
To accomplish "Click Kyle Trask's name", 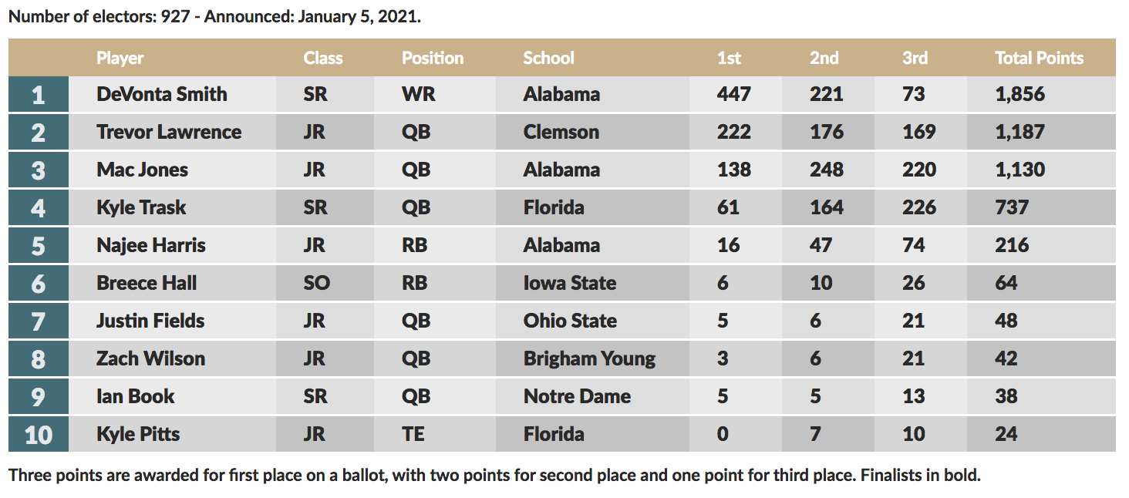I will (x=142, y=207).
